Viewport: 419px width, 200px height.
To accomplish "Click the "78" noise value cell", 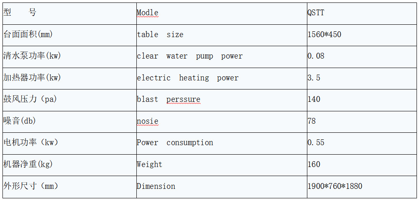I will (312, 121).
